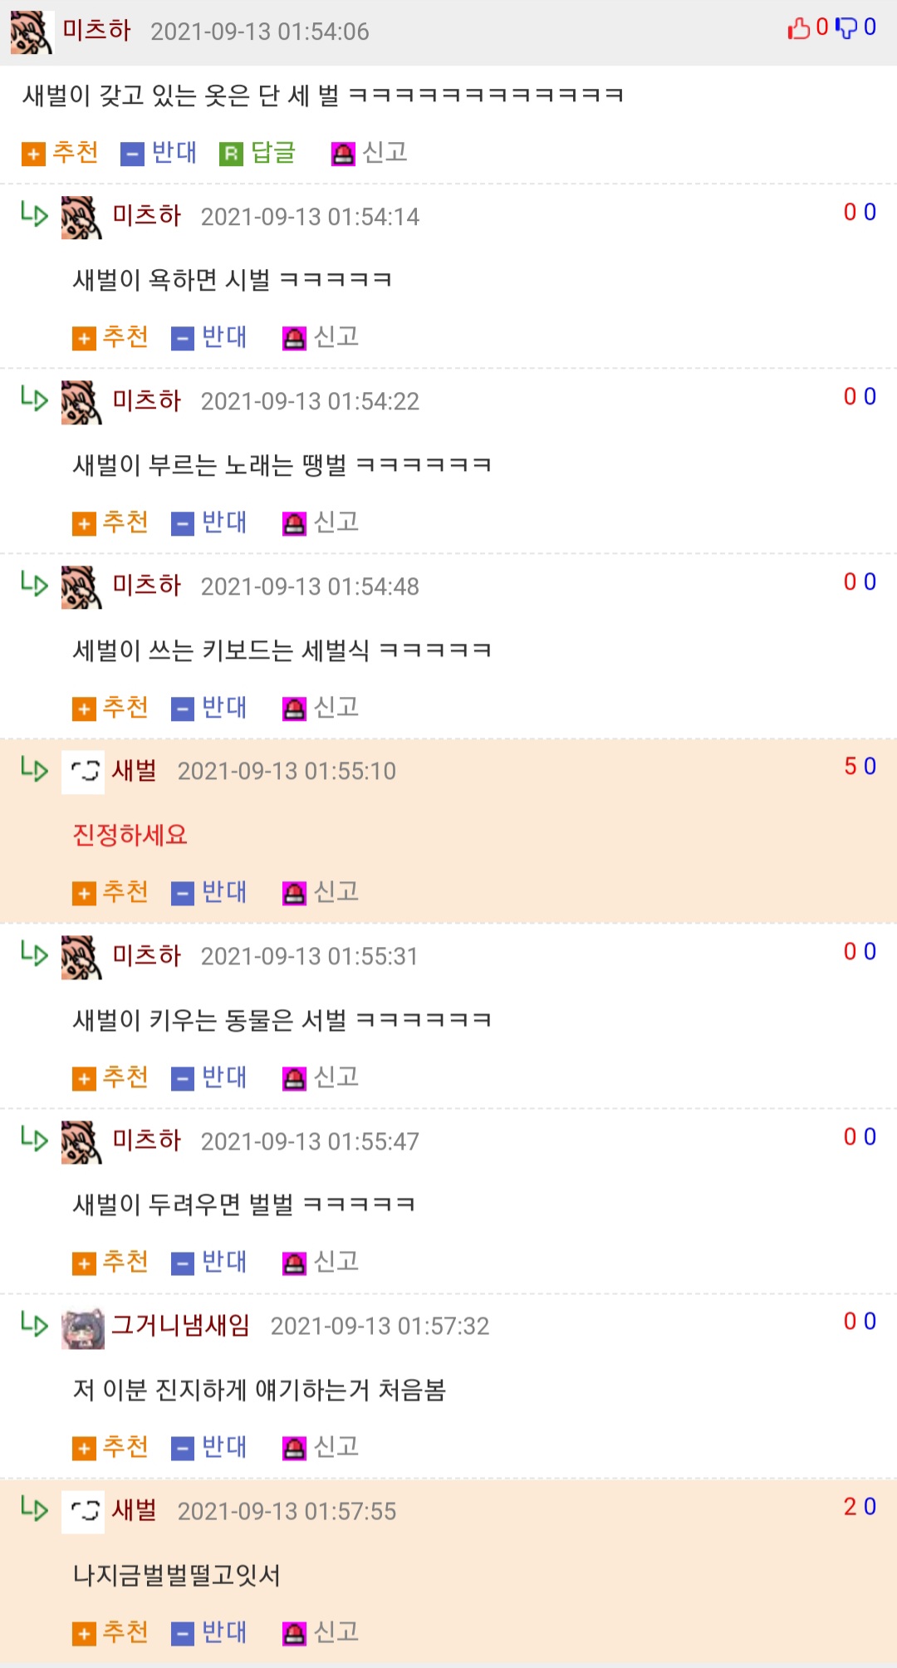Report the 나지금벌벌떨고있서 reply
Viewport: 897px width, 1668px height.
tap(321, 1632)
